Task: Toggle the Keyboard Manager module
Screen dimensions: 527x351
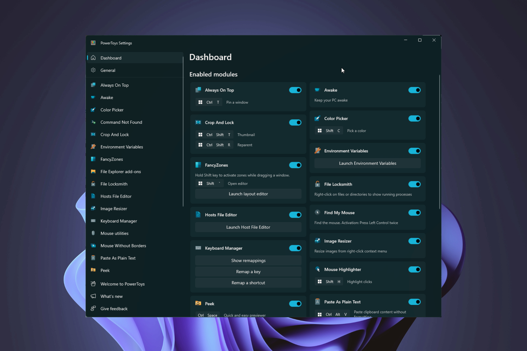Action: (295, 248)
